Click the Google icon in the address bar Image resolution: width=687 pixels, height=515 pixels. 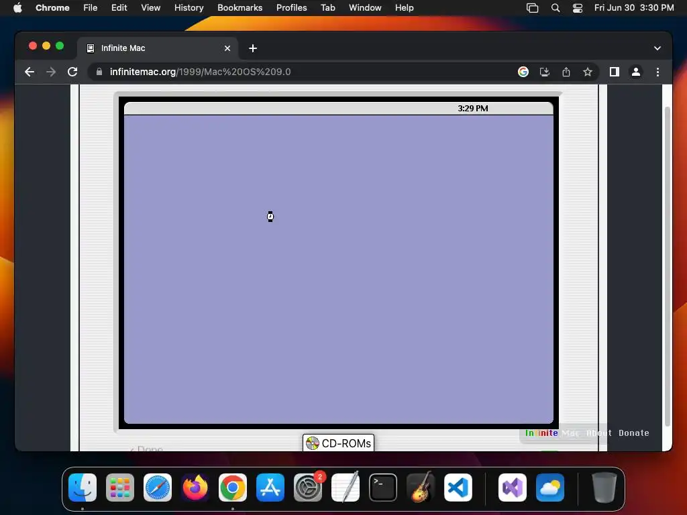[523, 72]
